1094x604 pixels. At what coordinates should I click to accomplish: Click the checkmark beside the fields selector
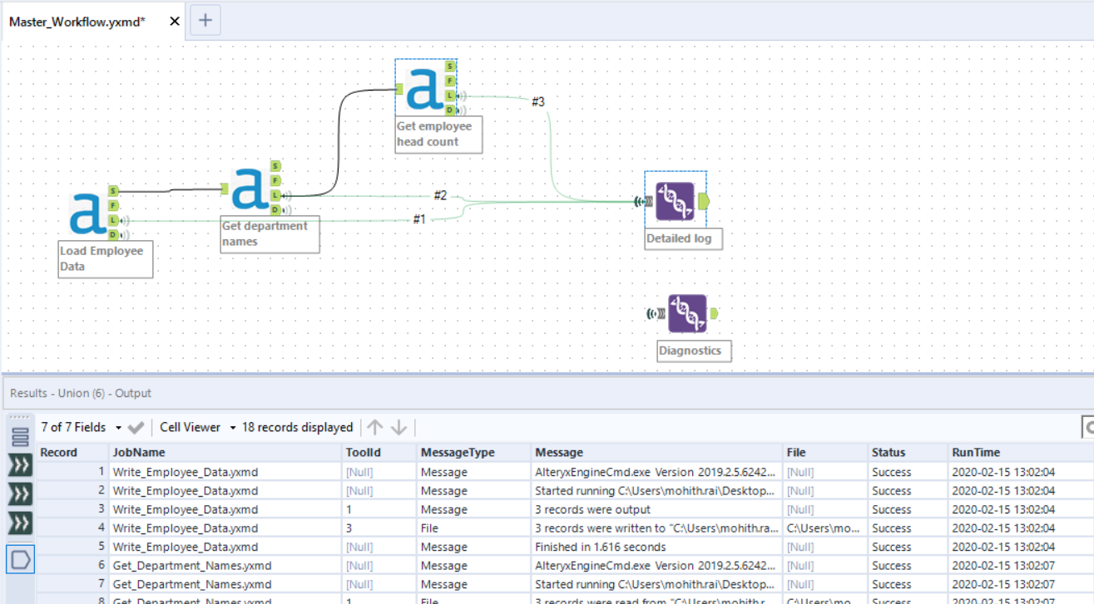[x=136, y=427]
